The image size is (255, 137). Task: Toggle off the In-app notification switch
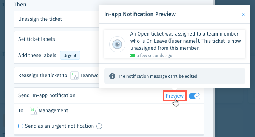(195, 96)
